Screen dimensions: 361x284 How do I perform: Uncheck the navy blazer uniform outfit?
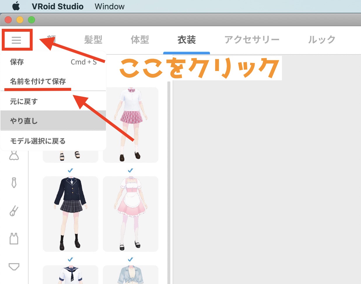point(71,171)
